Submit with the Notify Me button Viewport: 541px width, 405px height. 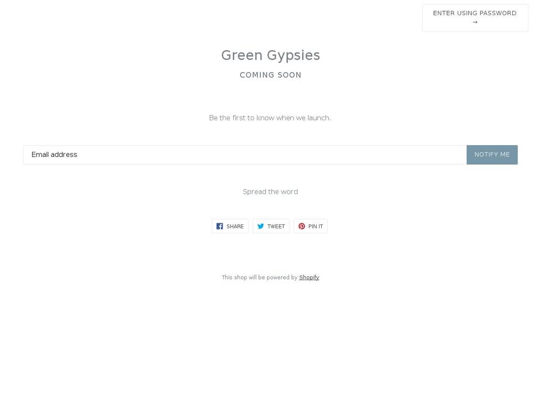click(x=492, y=155)
